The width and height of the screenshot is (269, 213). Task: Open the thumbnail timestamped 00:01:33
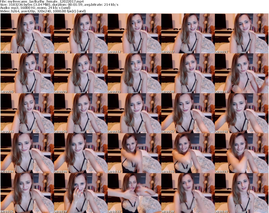(x=134, y=193)
